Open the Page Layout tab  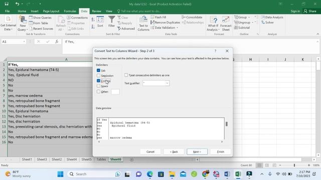[51, 11]
